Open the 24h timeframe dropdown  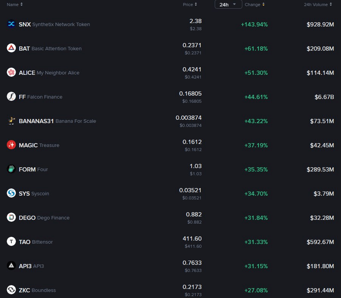pyautogui.click(x=228, y=5)
